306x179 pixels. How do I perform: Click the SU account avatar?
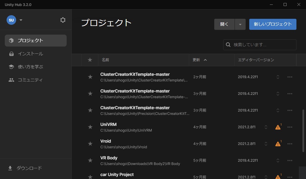11,20
